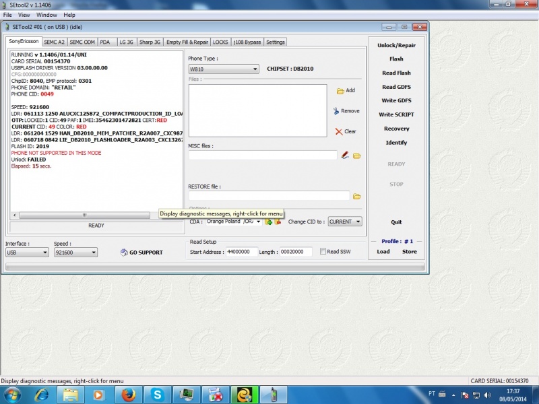Click the GO SUPPORT button

141,252
